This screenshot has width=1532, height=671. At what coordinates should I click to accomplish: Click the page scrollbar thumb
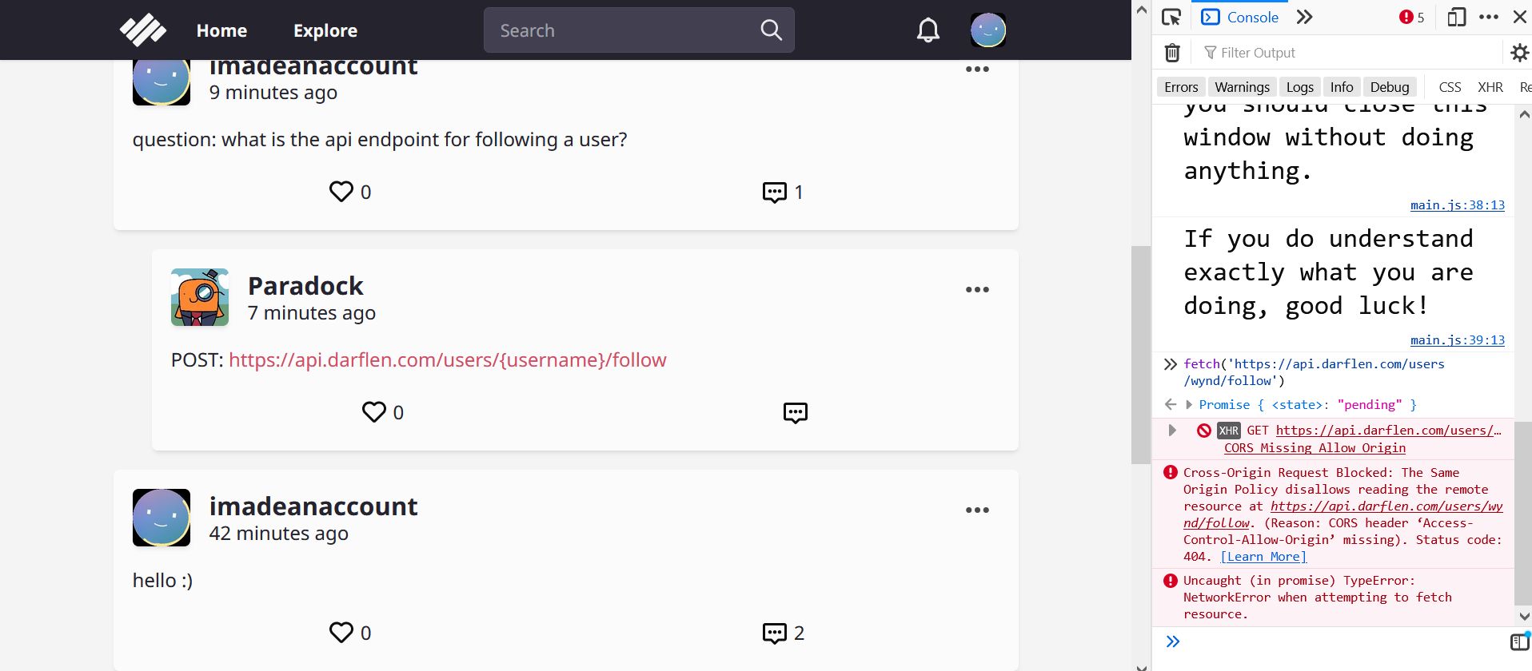[1141, 355]
